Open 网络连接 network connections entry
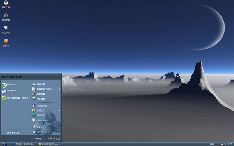This screenshot has width=234, height=146. (39, 115)
